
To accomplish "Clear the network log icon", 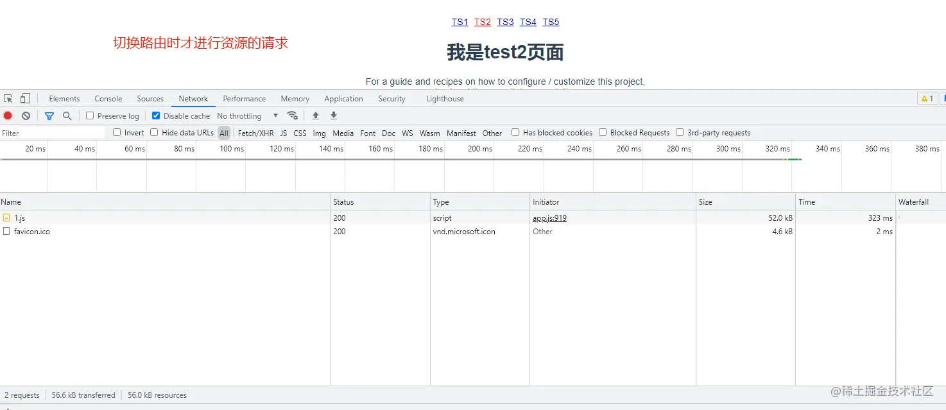I will (26, 116).
